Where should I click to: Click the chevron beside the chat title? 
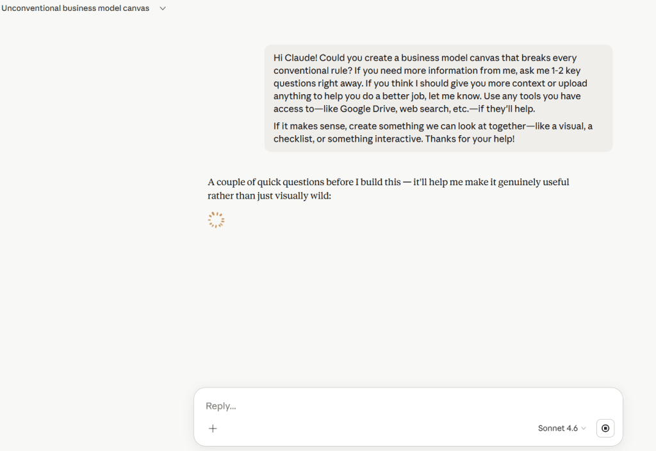coord(163,8)
